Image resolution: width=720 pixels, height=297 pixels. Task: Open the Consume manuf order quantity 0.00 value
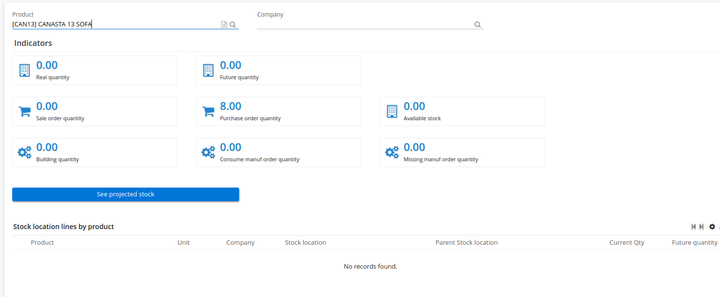231,148
